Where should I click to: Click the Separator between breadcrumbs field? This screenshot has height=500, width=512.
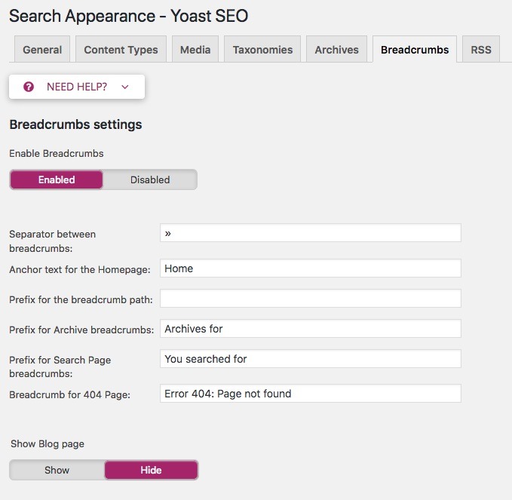point(311,233)
